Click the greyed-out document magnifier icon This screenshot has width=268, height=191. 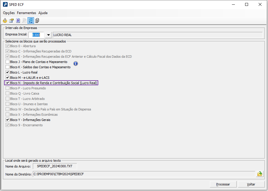pos(24,21)
